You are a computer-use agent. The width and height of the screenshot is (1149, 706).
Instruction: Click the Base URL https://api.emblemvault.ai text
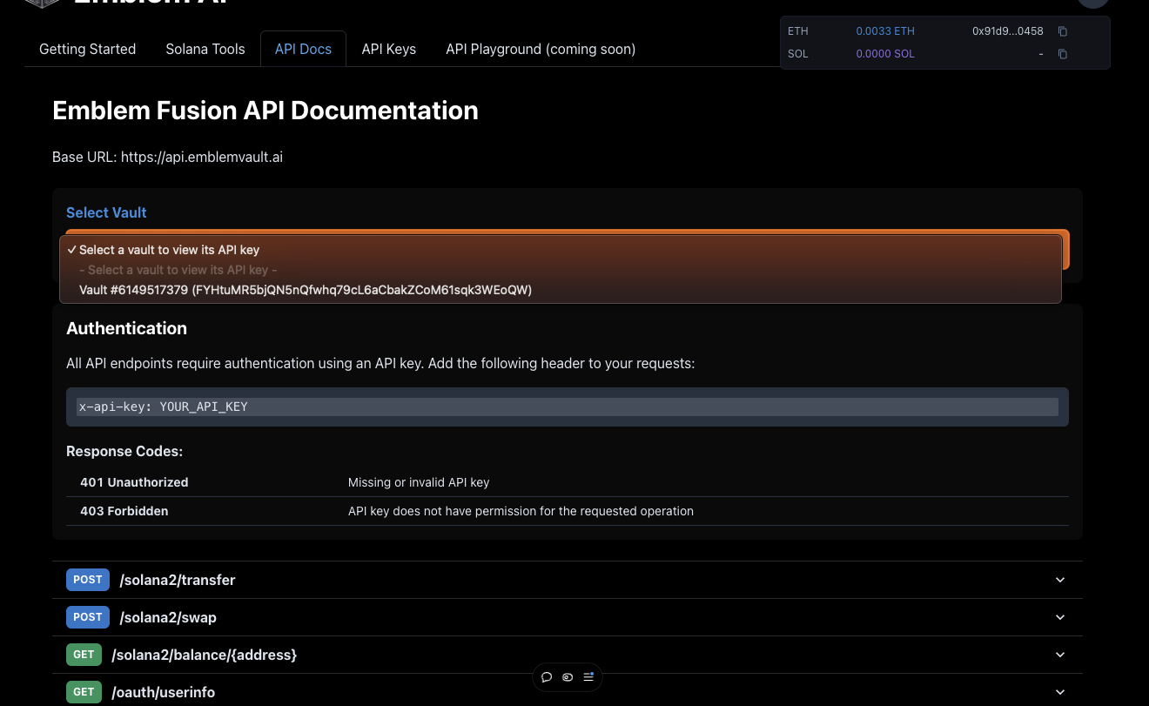[167, 158]
